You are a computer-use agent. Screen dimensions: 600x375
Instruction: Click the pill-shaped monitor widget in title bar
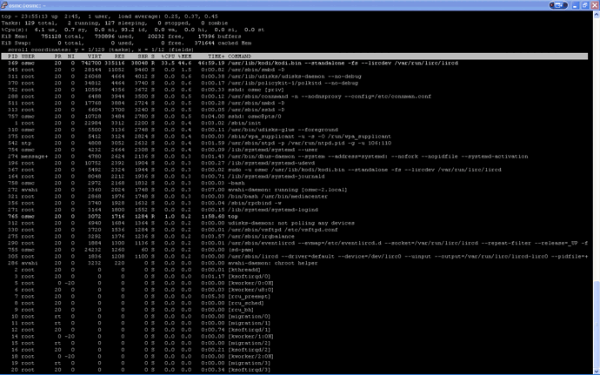click(x=558, y=5)
